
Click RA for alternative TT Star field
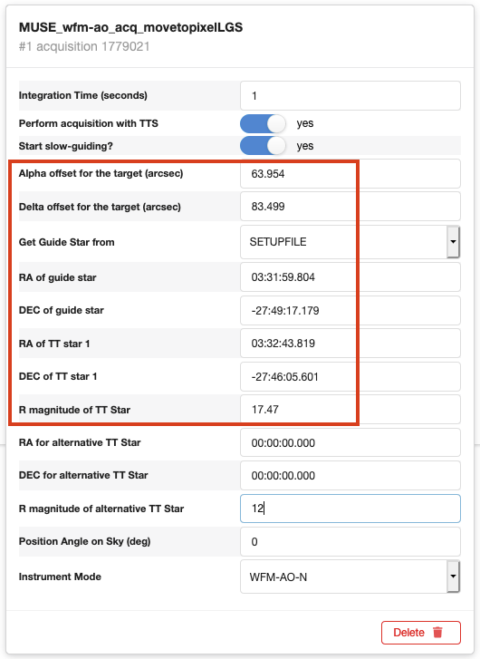pos(350,442)
